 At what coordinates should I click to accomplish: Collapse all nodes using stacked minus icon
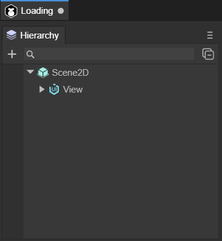click(x=208, y=53)
